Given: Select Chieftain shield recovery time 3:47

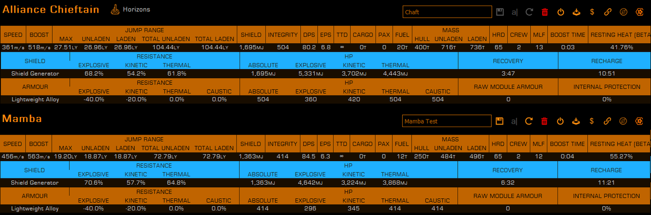Looking at the screenshot, I should click(508, 74).
